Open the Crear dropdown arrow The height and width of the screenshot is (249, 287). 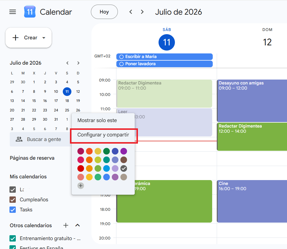[44, 38]
